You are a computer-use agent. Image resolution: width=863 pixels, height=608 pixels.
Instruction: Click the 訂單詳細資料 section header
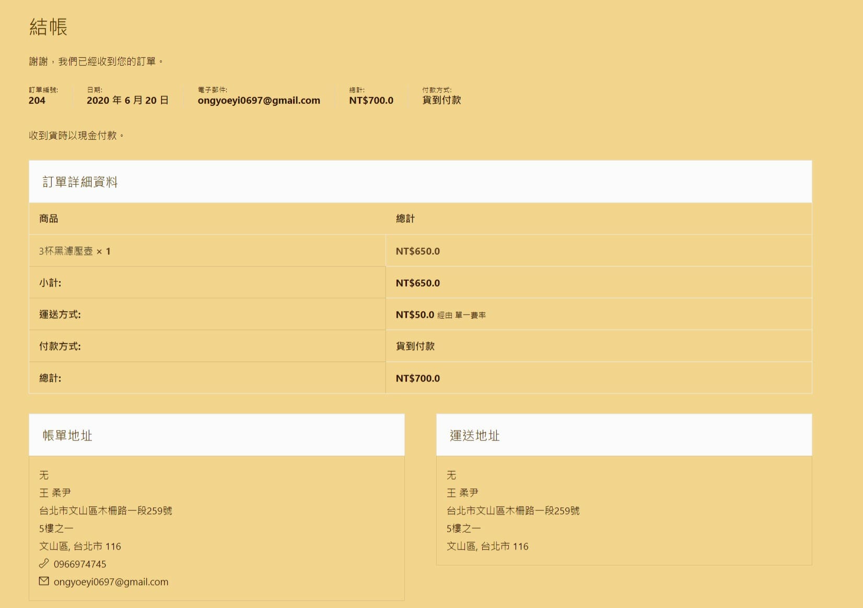[x=80, y=182]
